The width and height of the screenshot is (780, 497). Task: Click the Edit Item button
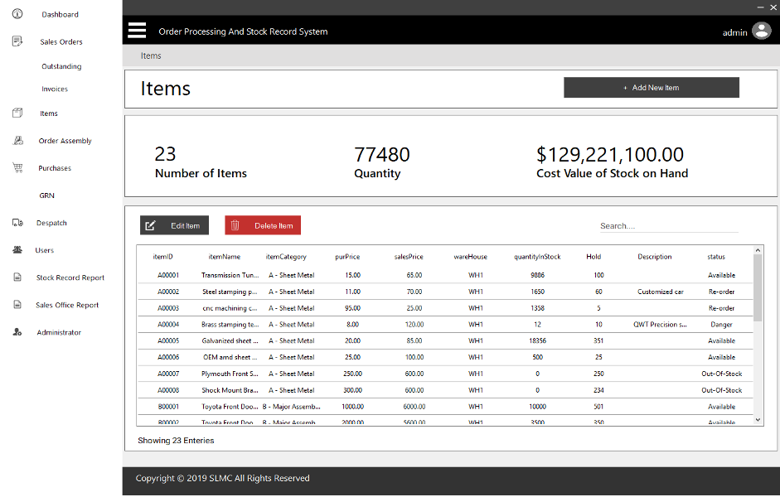coord(175,225)
